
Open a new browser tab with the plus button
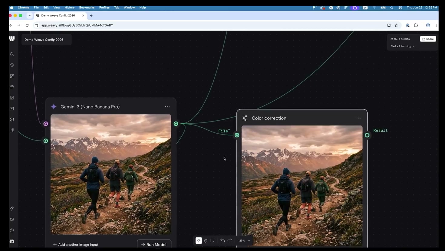coord(91,15)
